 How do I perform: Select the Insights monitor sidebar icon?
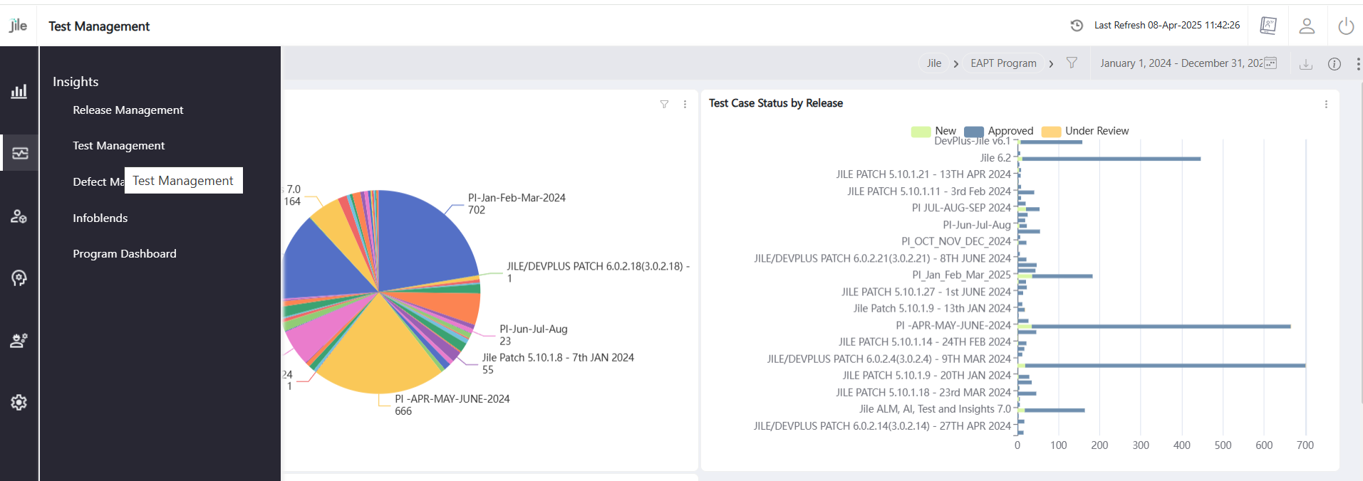click(20, 153)
